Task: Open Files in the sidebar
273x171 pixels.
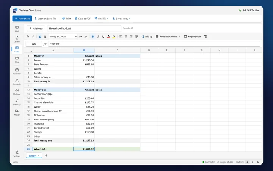Action: click(17, 60)
